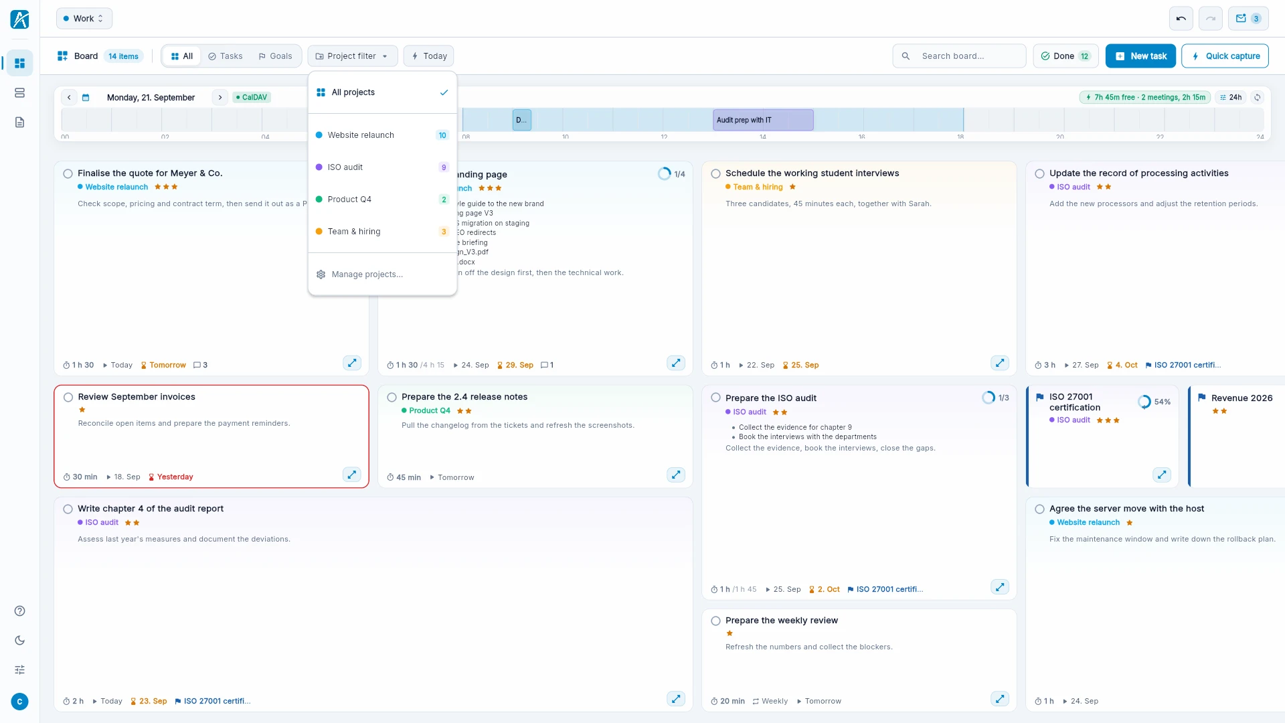Change the 24h timeline range selector

click(x=1231, y=97)
